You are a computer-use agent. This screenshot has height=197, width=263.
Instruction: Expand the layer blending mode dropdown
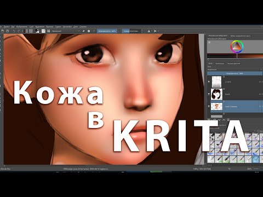[x=235, y=69]
